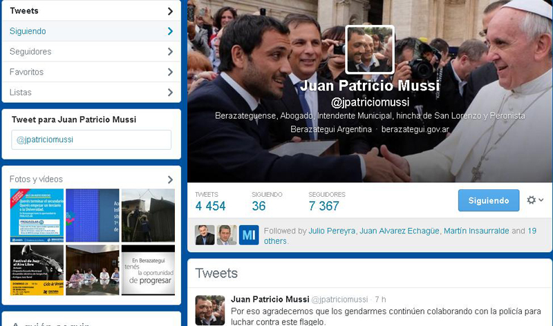
Task: Open the Seguidores menu item
Action: click(91, 51)
